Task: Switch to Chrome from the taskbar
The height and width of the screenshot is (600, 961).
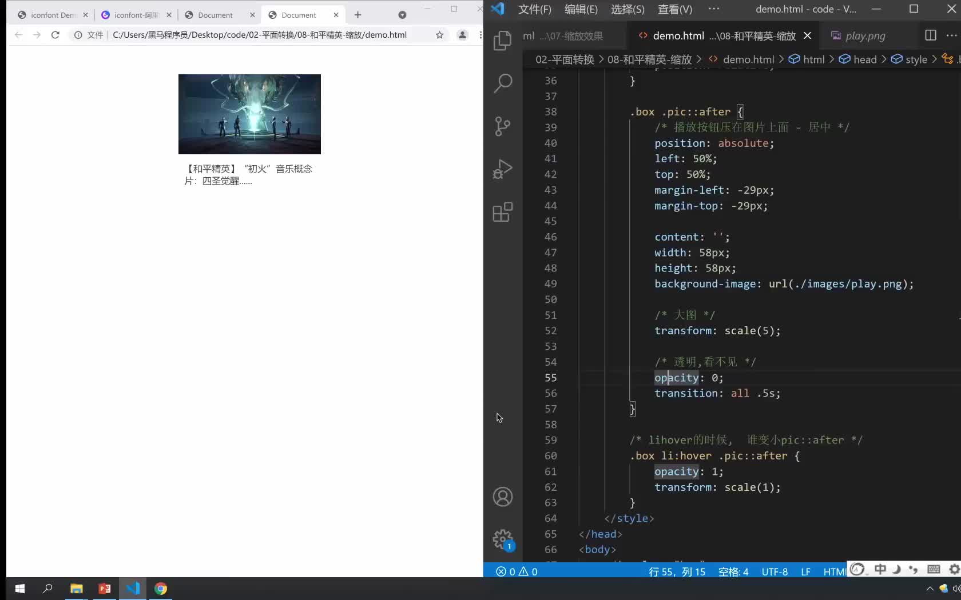Action: click(x=161, y=589)
